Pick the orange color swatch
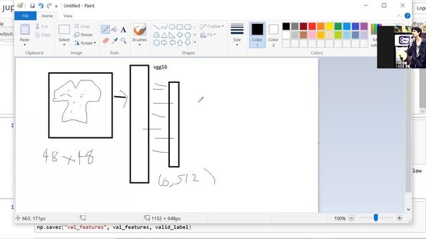Screen dimensions: 426x239 [x=321, y=27]
